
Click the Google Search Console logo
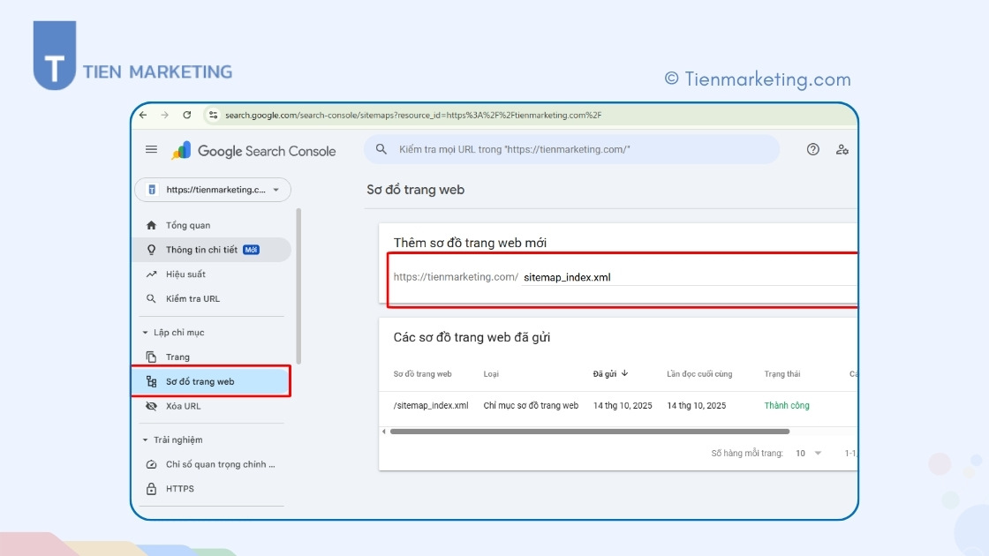254,151
